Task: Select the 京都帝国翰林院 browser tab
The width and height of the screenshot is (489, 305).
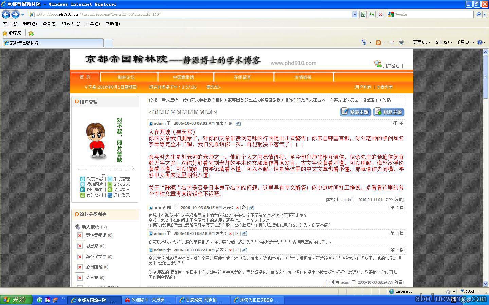Action: 52,43
